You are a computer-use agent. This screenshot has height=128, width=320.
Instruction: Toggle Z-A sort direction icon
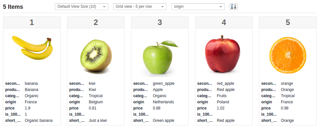(233, 6)
